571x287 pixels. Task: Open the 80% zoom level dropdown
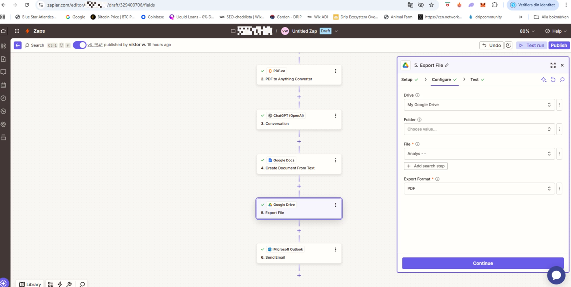pos(527,31)
